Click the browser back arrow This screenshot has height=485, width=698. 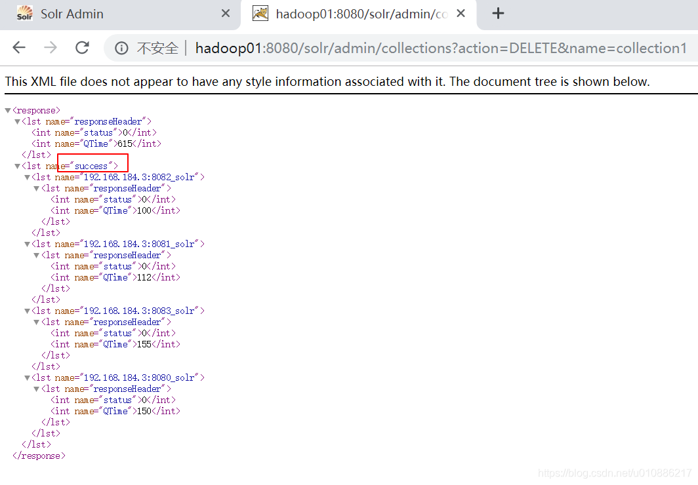tap(19, 47)
